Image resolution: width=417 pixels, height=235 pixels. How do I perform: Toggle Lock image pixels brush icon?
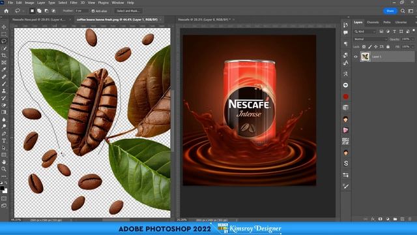pyautogui.click(x=370, y=46)
